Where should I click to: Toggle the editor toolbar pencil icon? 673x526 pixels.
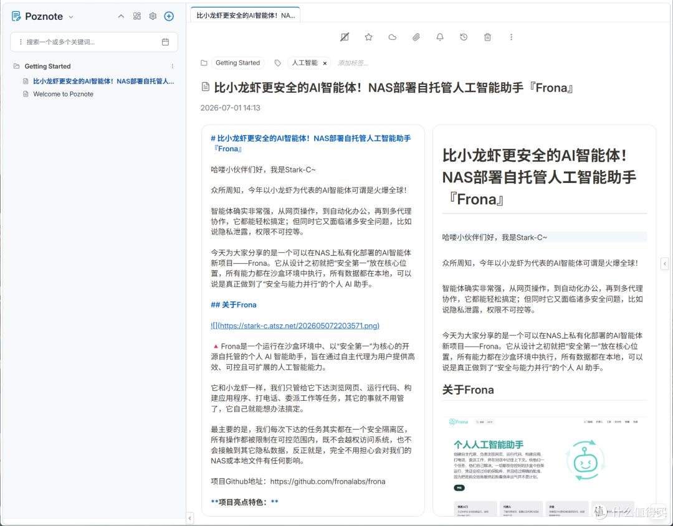345,37
